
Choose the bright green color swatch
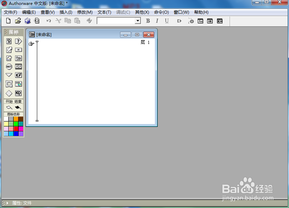point(16,124)
